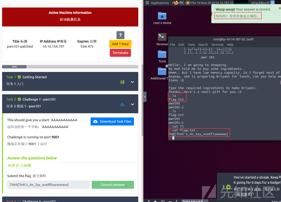Open root's Home folder on desktop

point(162,18)
